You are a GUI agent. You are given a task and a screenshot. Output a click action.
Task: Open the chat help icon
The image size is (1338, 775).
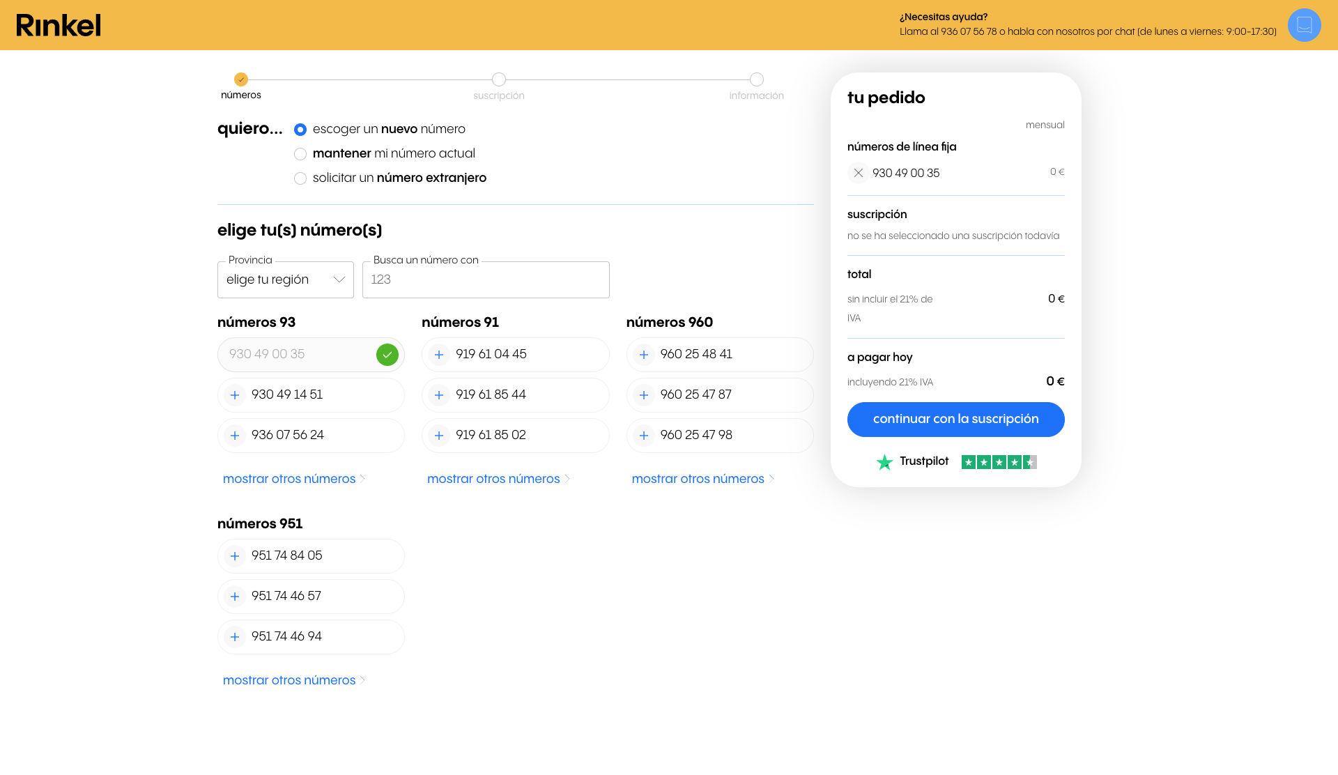(1304, 25)
